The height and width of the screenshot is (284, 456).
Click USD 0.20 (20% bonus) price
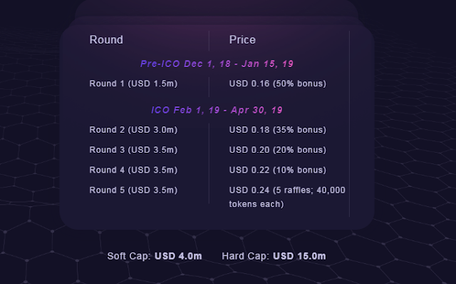tap(278, 150)
